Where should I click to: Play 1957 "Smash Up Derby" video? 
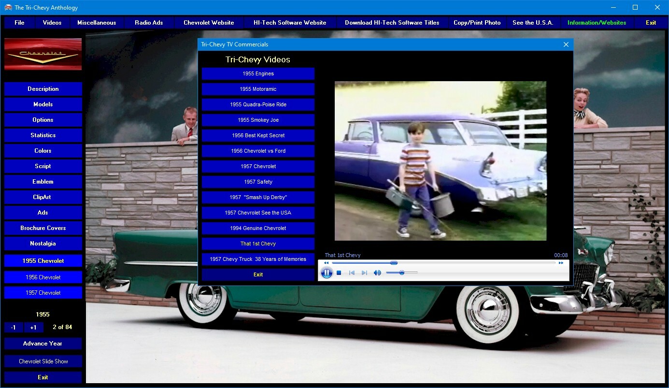[x=258, y=197]
